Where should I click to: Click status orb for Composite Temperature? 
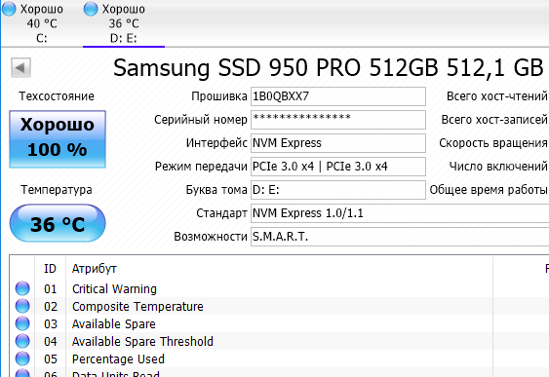coord(22,306)
